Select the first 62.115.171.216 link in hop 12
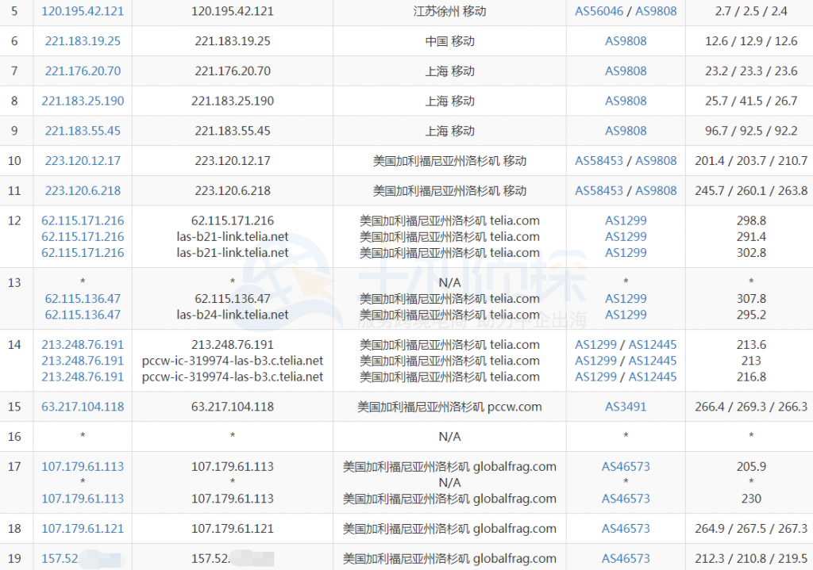The height and width of the screenshot is (570, 813). pos(83,220)
